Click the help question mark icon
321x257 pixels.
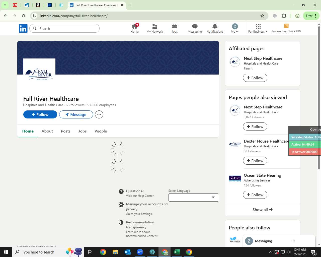point(121,192)
